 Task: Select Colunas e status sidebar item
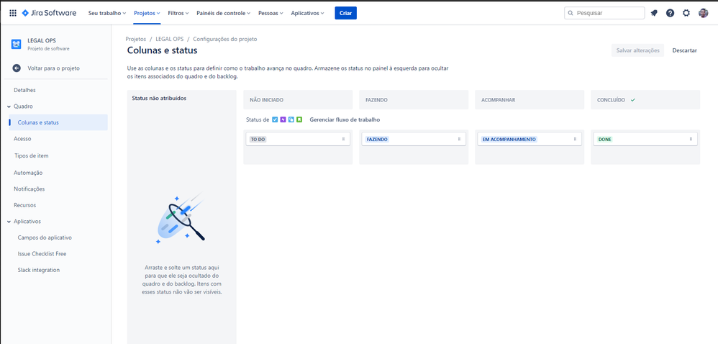[58, 123]
